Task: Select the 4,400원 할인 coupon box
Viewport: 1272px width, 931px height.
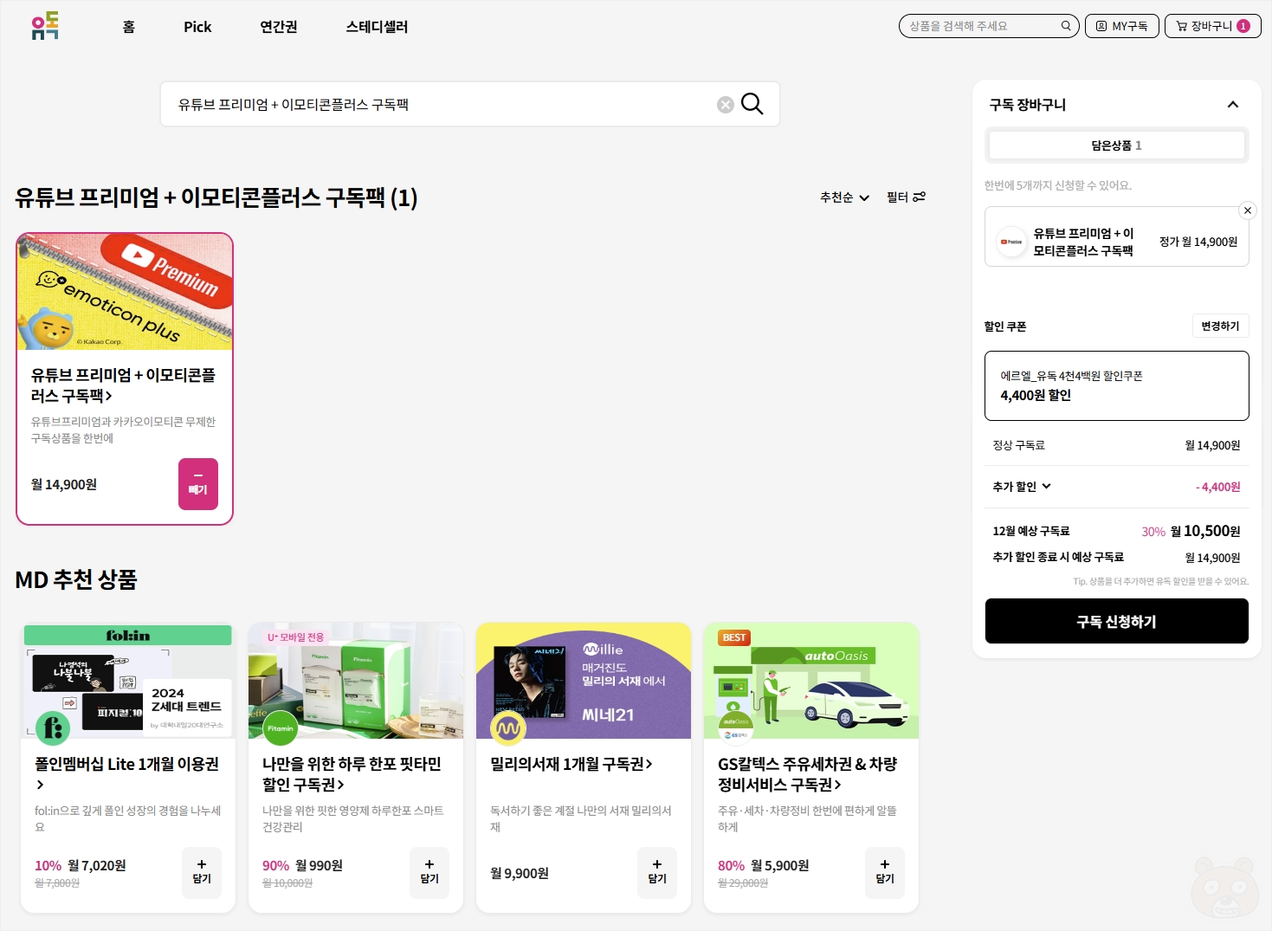Action: click(1116, 385)
